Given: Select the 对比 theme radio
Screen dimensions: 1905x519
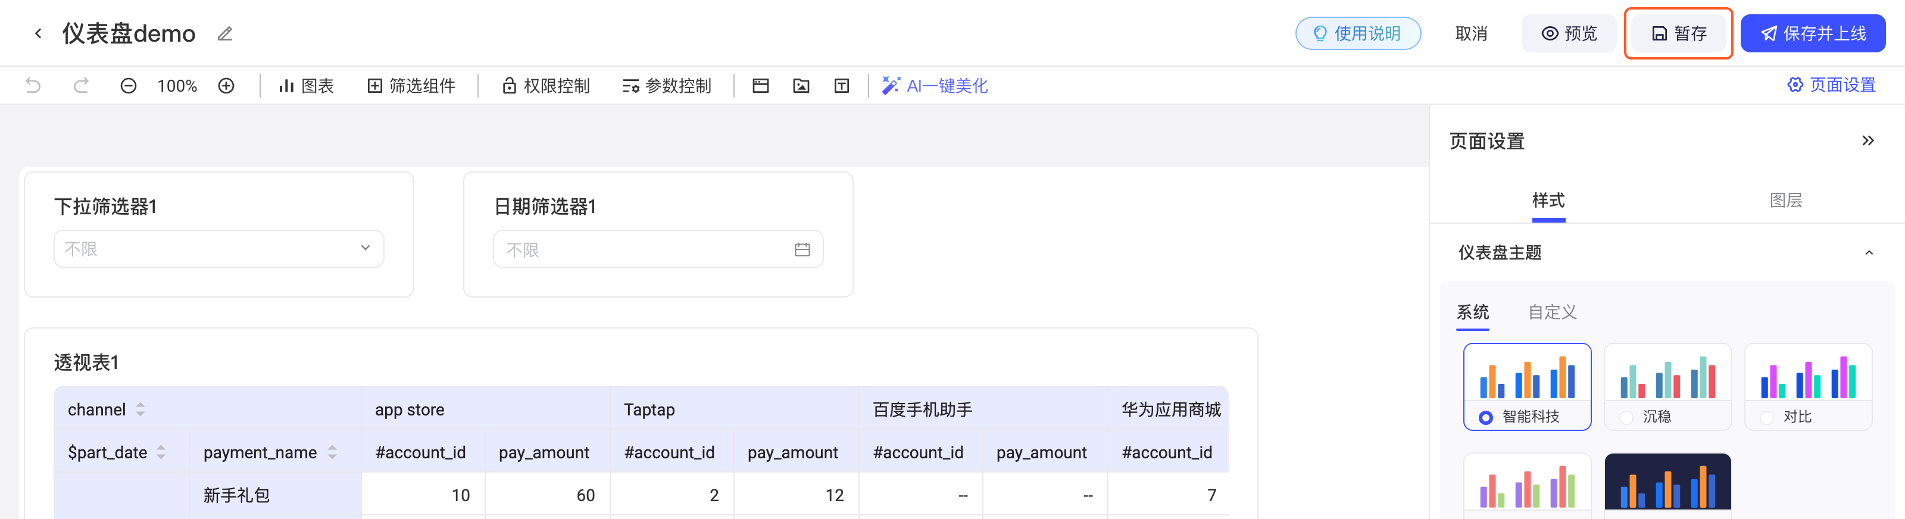Looking at the screenshot, I should point(1767,418).
